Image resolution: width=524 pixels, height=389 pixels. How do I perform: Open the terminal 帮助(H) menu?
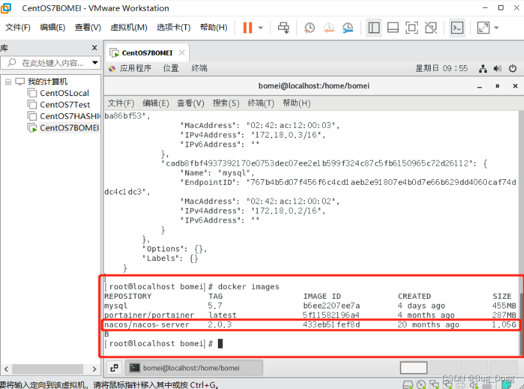297,103
